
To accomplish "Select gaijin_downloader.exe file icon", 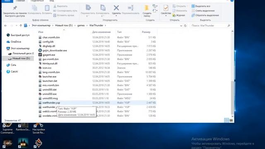I will [40, 50].
